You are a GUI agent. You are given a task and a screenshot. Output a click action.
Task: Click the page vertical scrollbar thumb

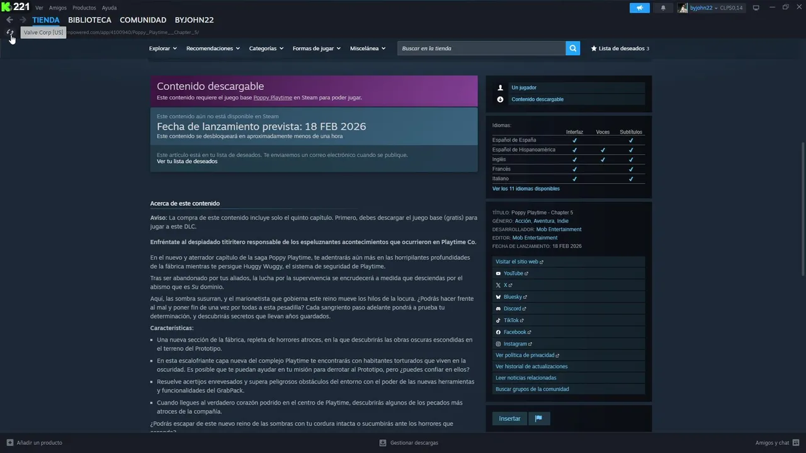click(x=802, y=208)
